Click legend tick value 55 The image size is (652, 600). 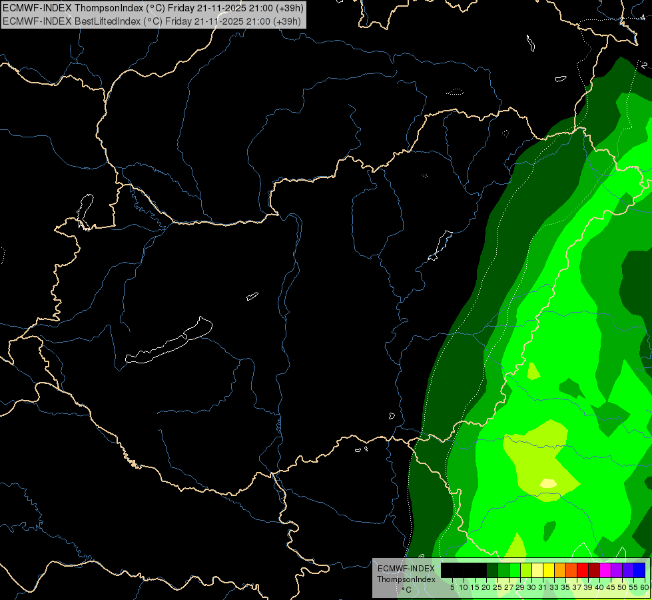(x=634, y=587)
